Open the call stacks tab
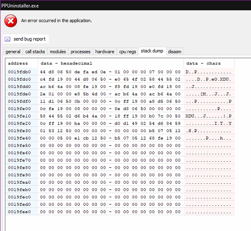 pyautogui.click(x=35, y=52)
